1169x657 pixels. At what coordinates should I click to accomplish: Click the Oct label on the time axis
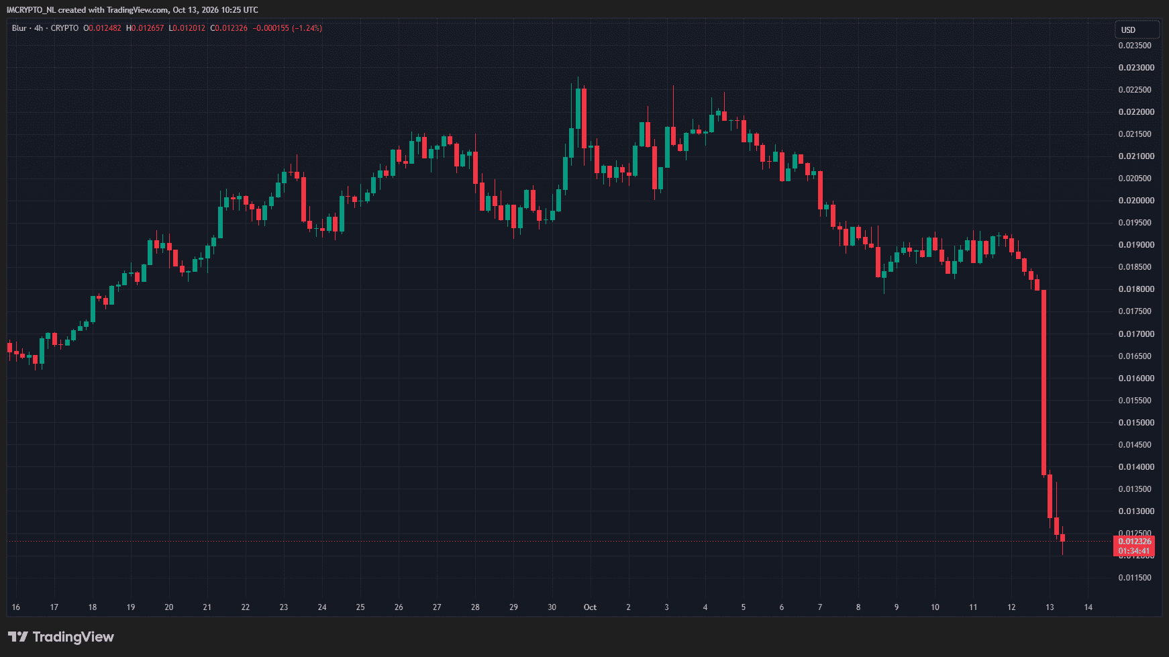coord(590,607)
